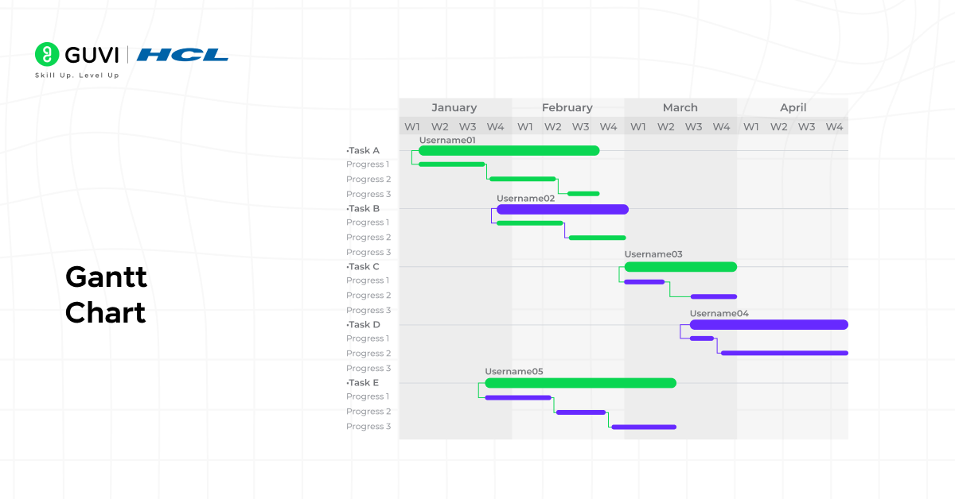Screen dimensions: 955x499
Task: Click Username04 label above Task D bar
Action: [x=719, y=313]
